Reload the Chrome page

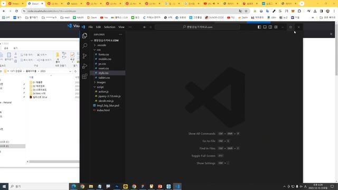point(16,11)
